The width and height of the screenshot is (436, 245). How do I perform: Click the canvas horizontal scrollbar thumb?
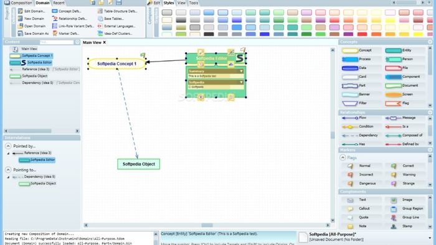click(x=207, y=225)
